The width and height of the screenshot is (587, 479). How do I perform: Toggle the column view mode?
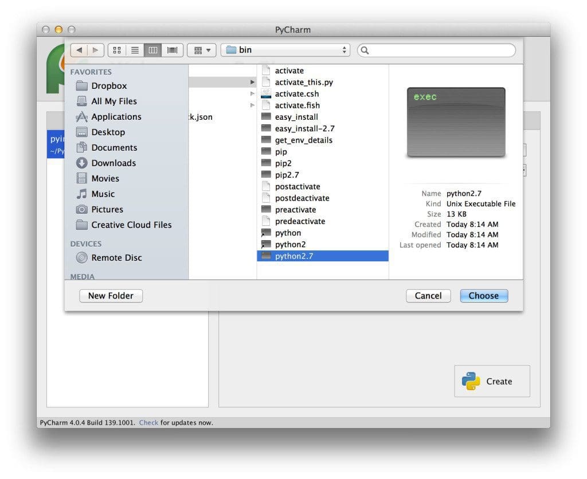coord(153,50)
